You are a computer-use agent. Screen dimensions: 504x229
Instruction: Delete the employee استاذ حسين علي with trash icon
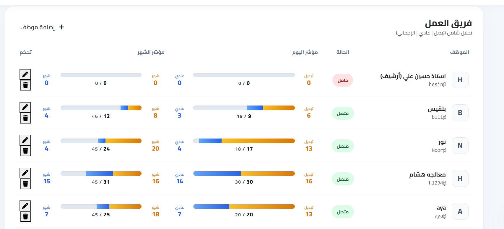(x=25, y=85)
